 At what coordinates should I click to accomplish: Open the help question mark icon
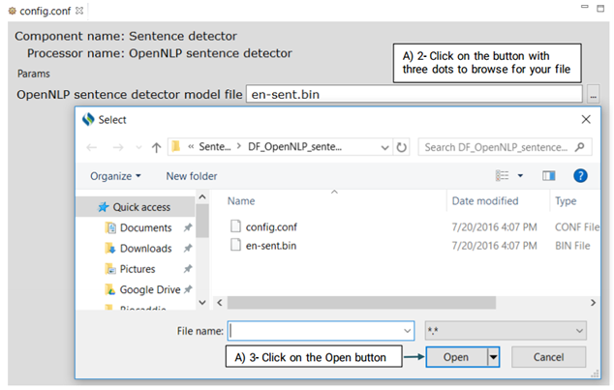[x=580, y=175]
